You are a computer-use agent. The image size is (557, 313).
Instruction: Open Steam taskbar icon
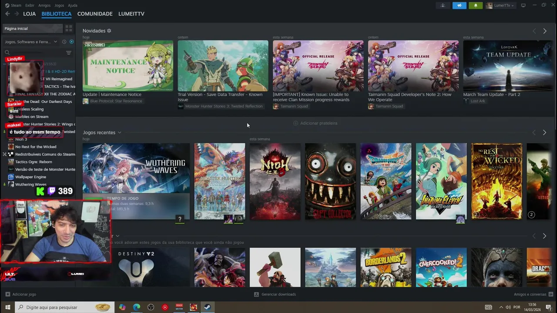(x=207, y=307)
